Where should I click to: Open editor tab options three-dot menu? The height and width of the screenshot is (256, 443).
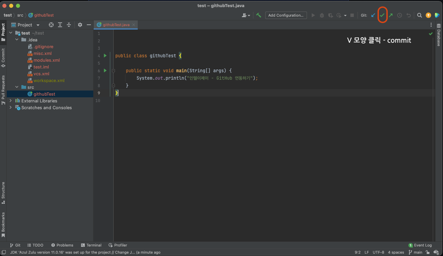click(431, 25)
